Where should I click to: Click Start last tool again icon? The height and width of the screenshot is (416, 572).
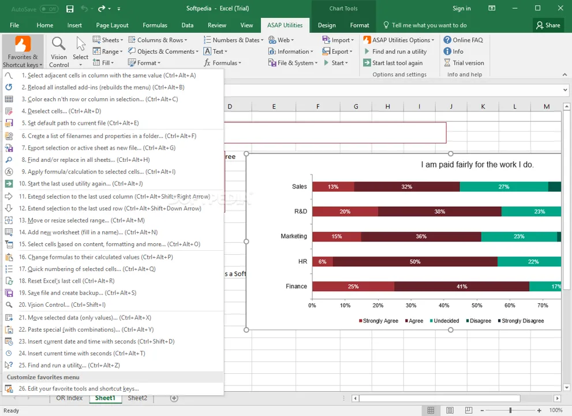367,63
